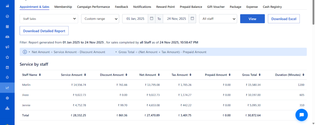Open the chat support bubble

pyautogui.click(x=302, y=115)
